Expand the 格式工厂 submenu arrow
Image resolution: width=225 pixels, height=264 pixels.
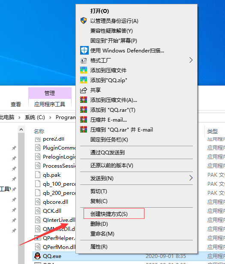coord(191,60)
